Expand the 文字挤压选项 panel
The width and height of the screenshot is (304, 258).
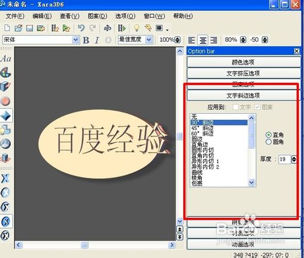point(243,73)
